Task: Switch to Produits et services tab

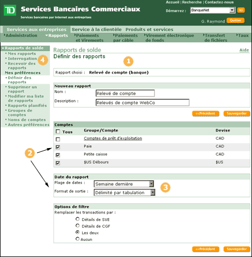Action: [150, 30]
